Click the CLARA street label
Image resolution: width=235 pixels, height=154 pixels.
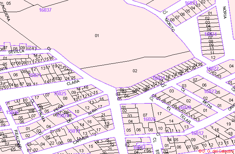click(x=73, y=82)
